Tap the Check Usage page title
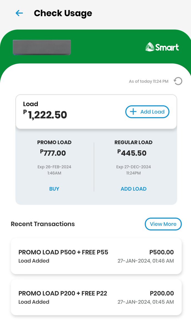The height and width of the screenshot is (334, 191). (x=63, y=13)
